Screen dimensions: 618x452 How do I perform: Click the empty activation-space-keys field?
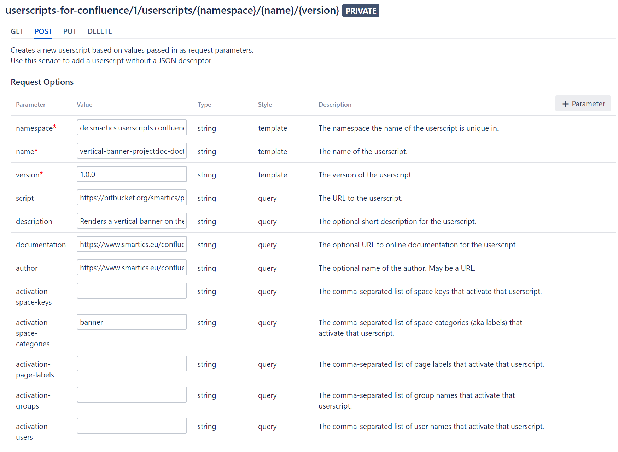click(x=132, y=290)
